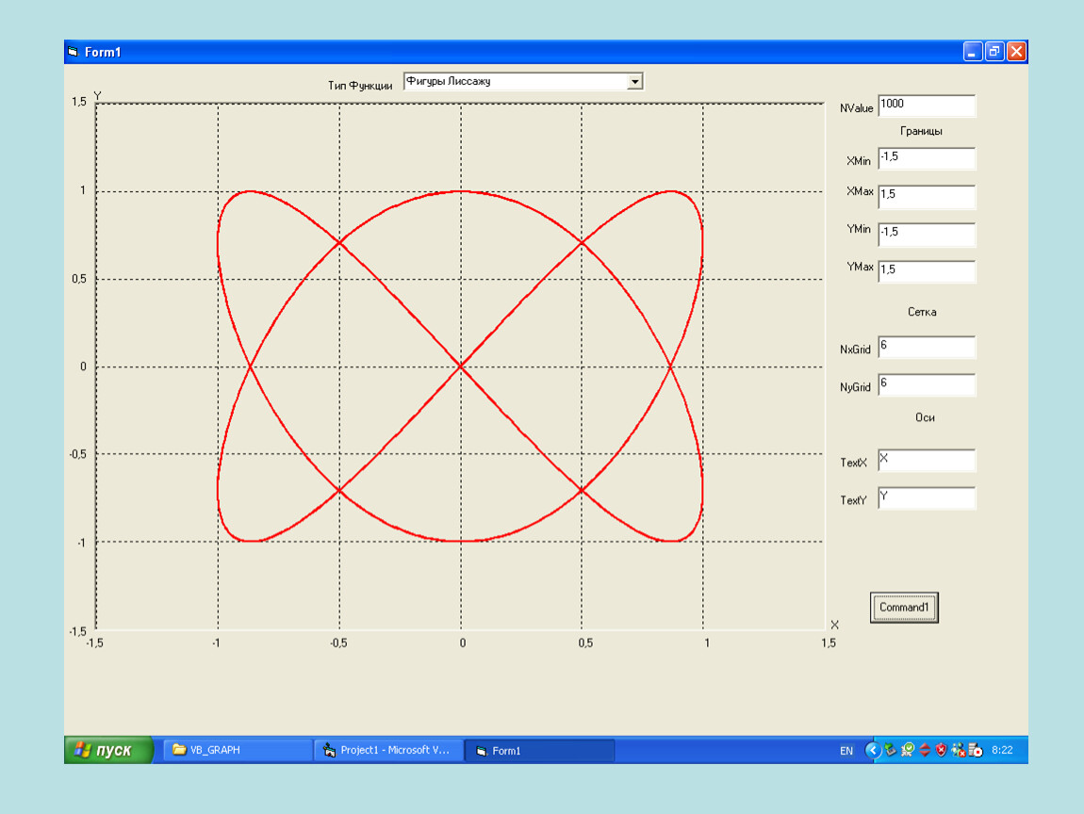Click the X-axis tick label 1,5
Viewport: 1084px width, 814px height.
pos(829,643)
